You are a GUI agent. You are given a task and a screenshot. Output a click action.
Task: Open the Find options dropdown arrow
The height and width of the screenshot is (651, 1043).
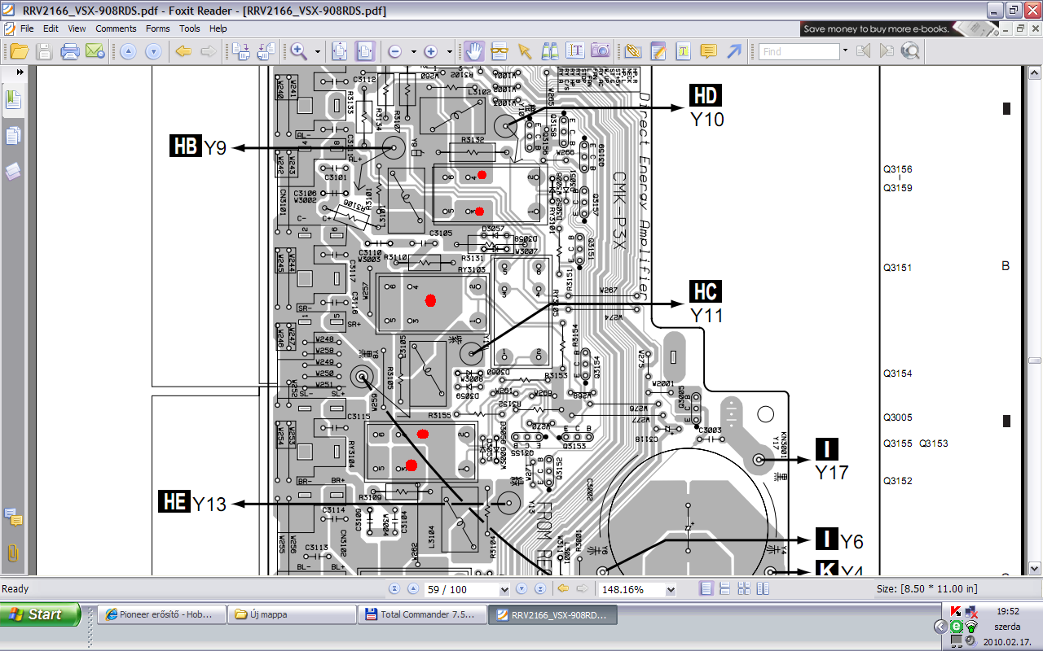click(x=845, y=51)
